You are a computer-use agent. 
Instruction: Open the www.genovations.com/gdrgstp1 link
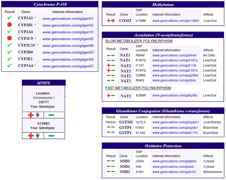[175, 128]
